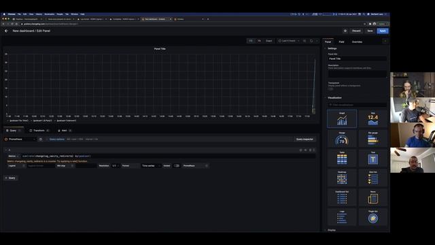Open the Bookmarks menu in menu bar

(50, 14)
